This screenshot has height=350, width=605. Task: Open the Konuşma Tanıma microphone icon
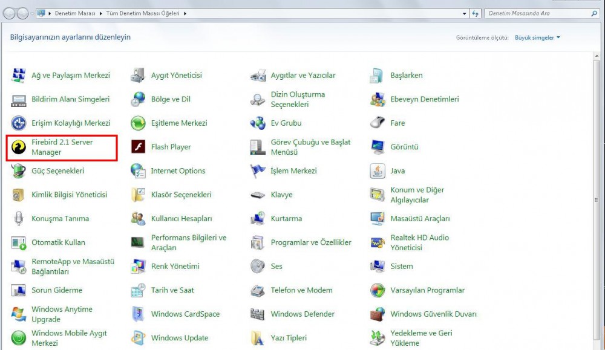tap(18, 219)
